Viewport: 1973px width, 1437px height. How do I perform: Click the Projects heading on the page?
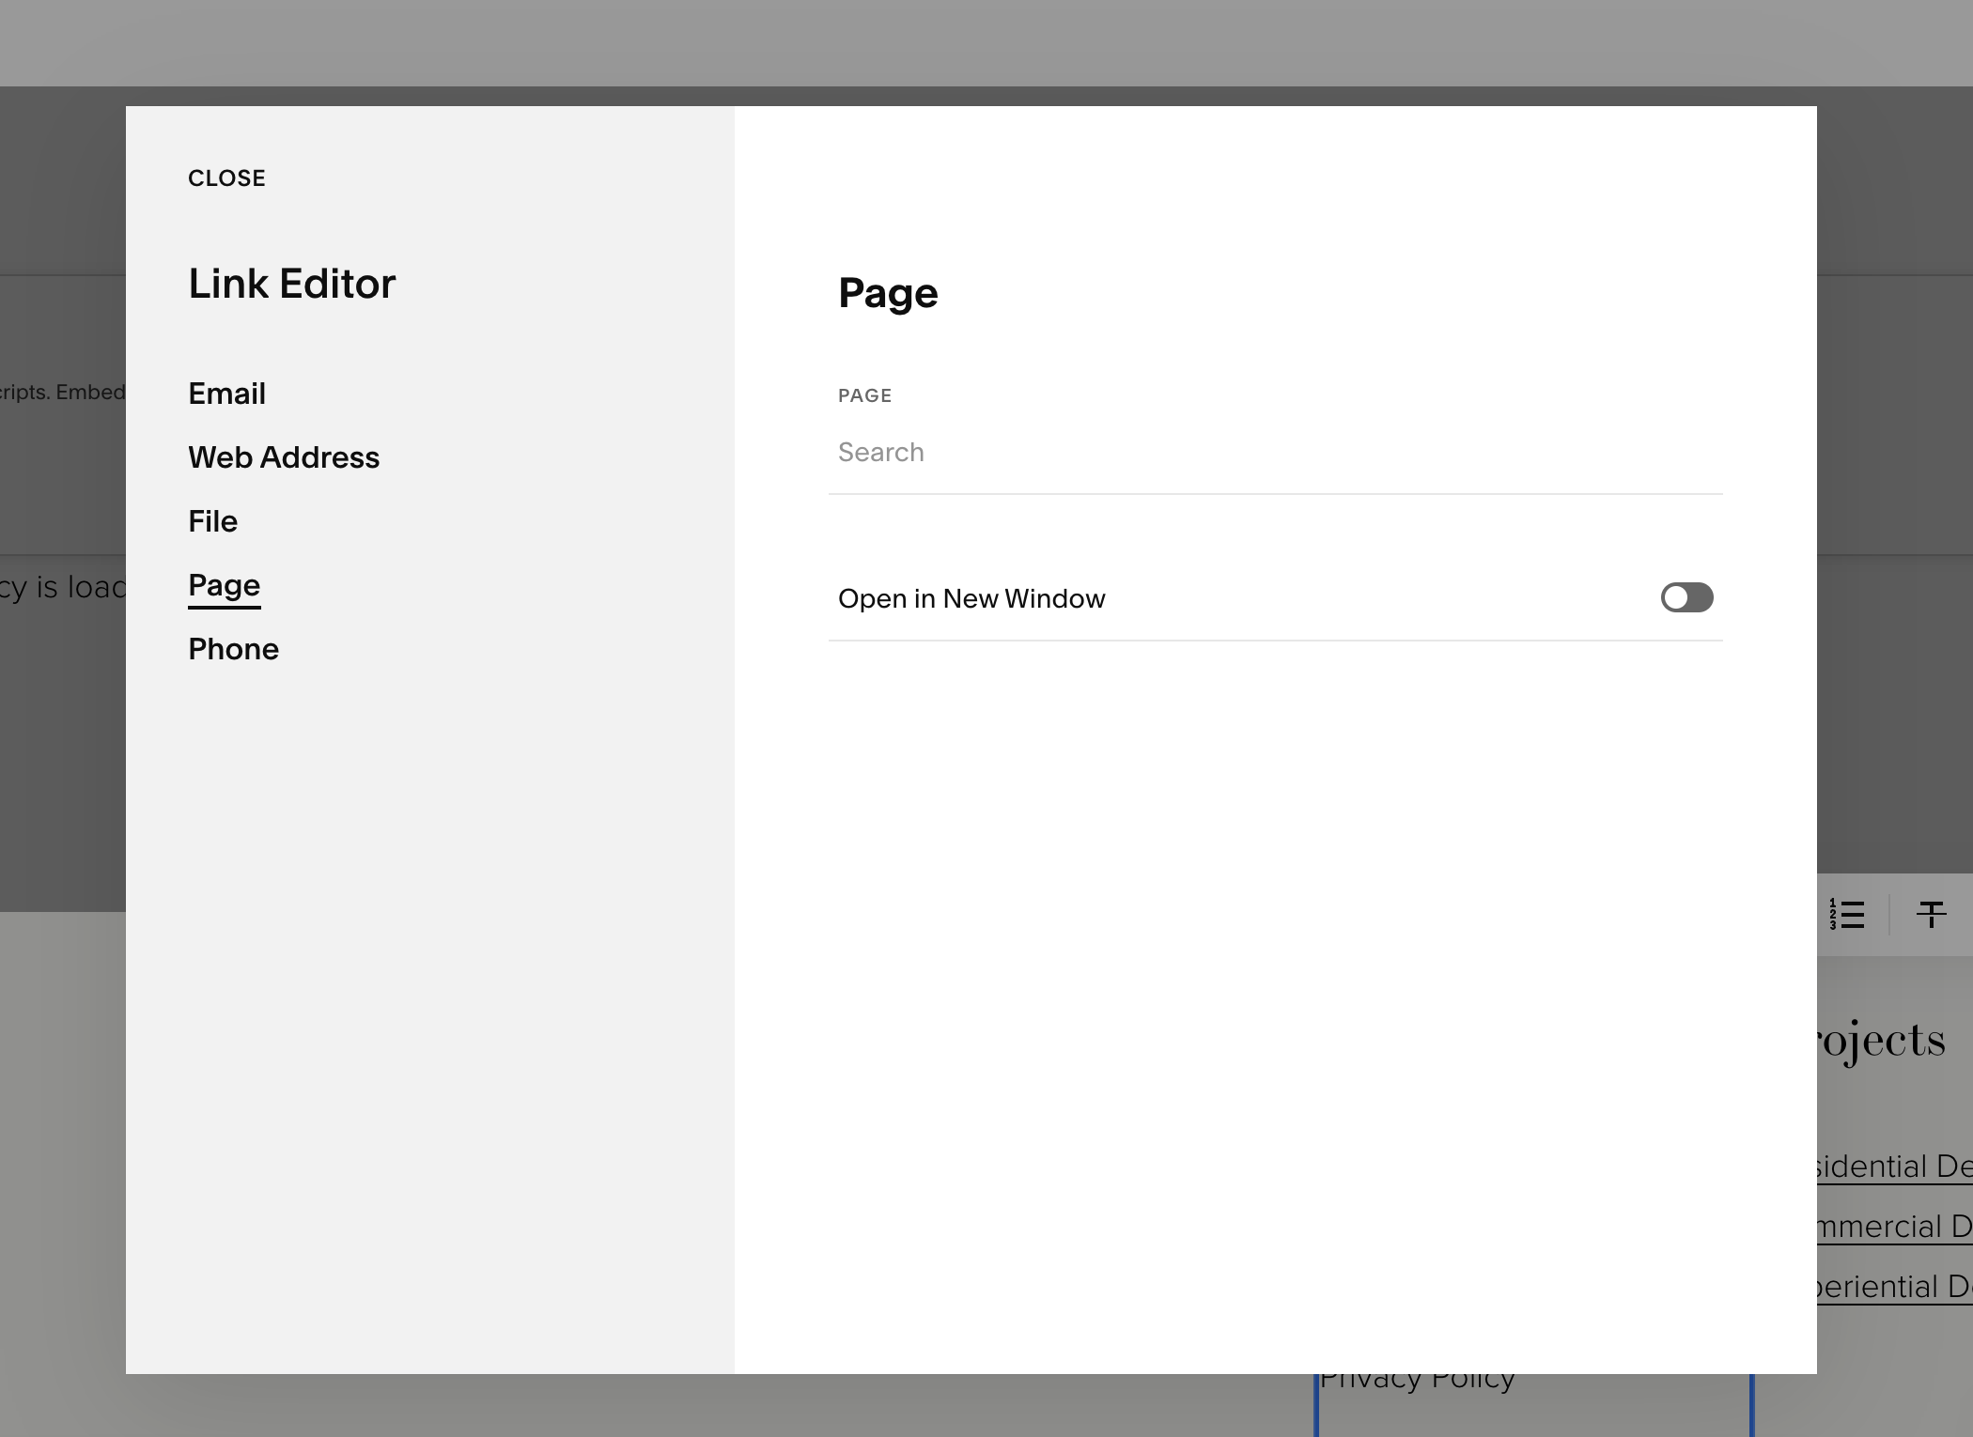pyautogui.click(x=1881, y=1041)
